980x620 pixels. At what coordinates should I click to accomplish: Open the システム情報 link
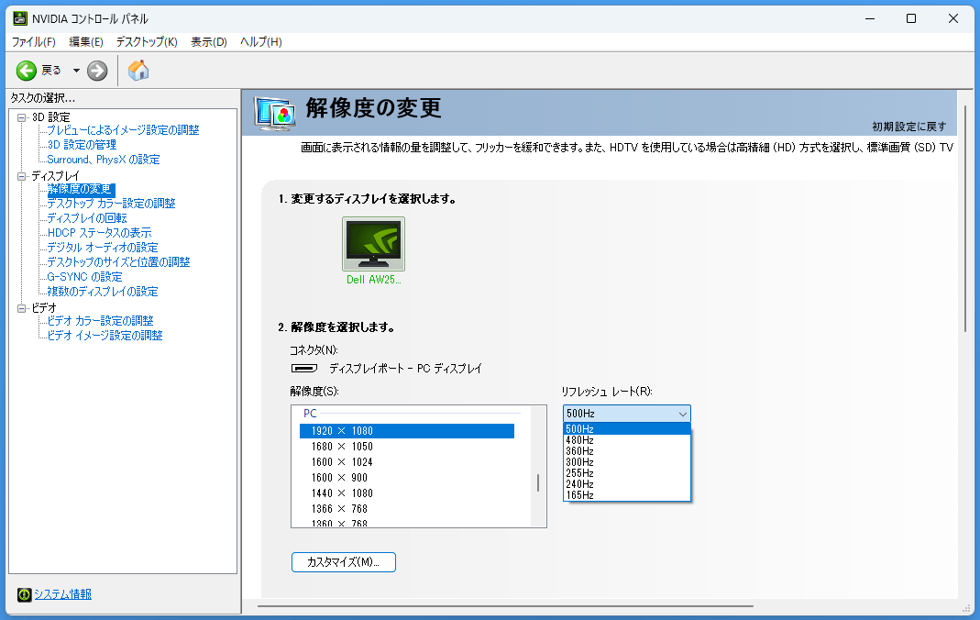tap(62, 594)
